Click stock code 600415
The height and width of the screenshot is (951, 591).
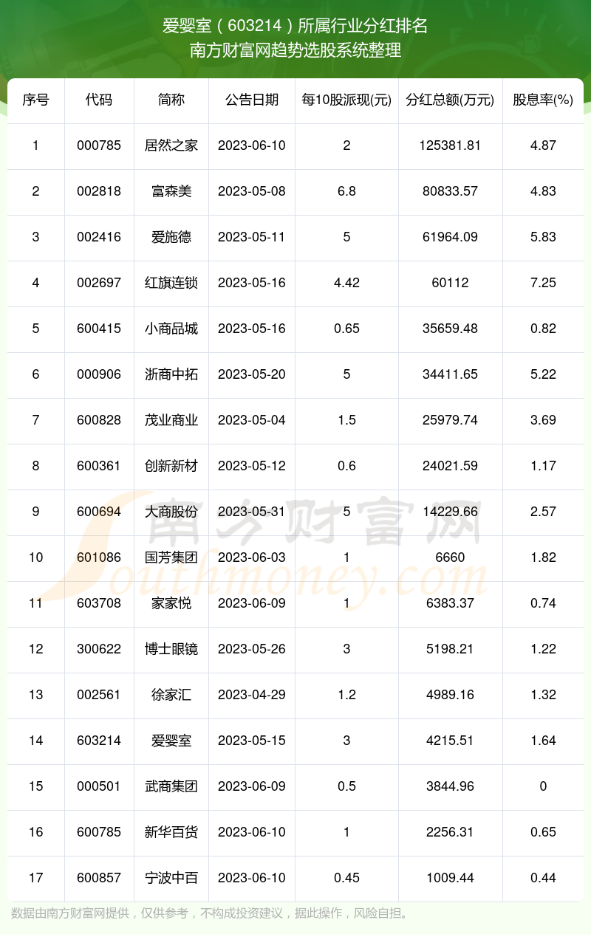[98, 329]
